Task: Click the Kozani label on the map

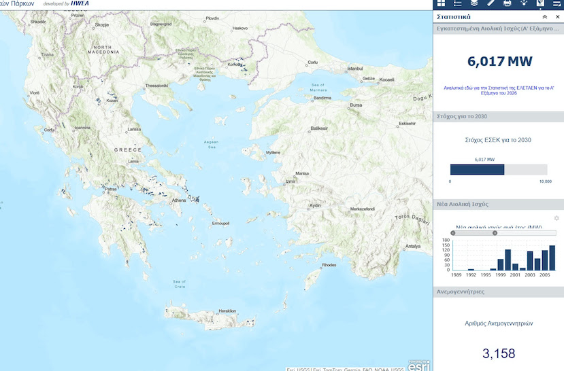Action: coord(112,101)
